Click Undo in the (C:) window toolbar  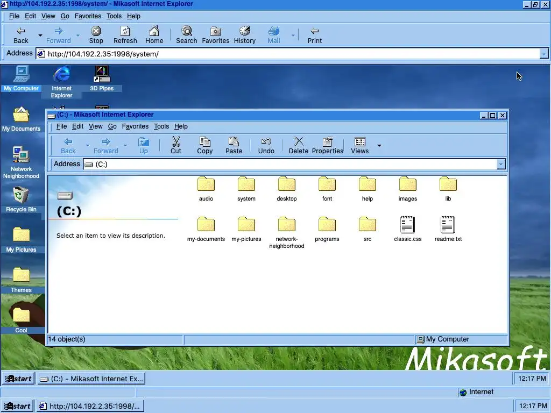pyautogui.click(x=266, y=145)
